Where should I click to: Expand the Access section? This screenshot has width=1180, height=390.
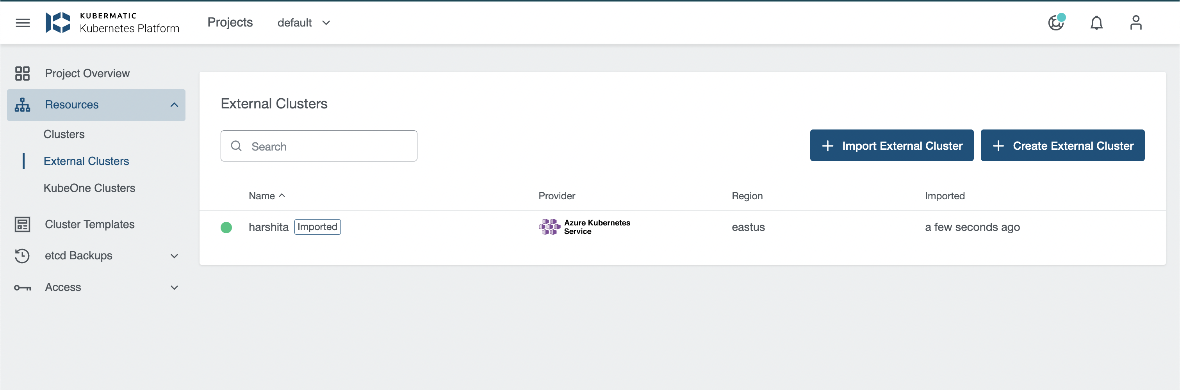174,287
